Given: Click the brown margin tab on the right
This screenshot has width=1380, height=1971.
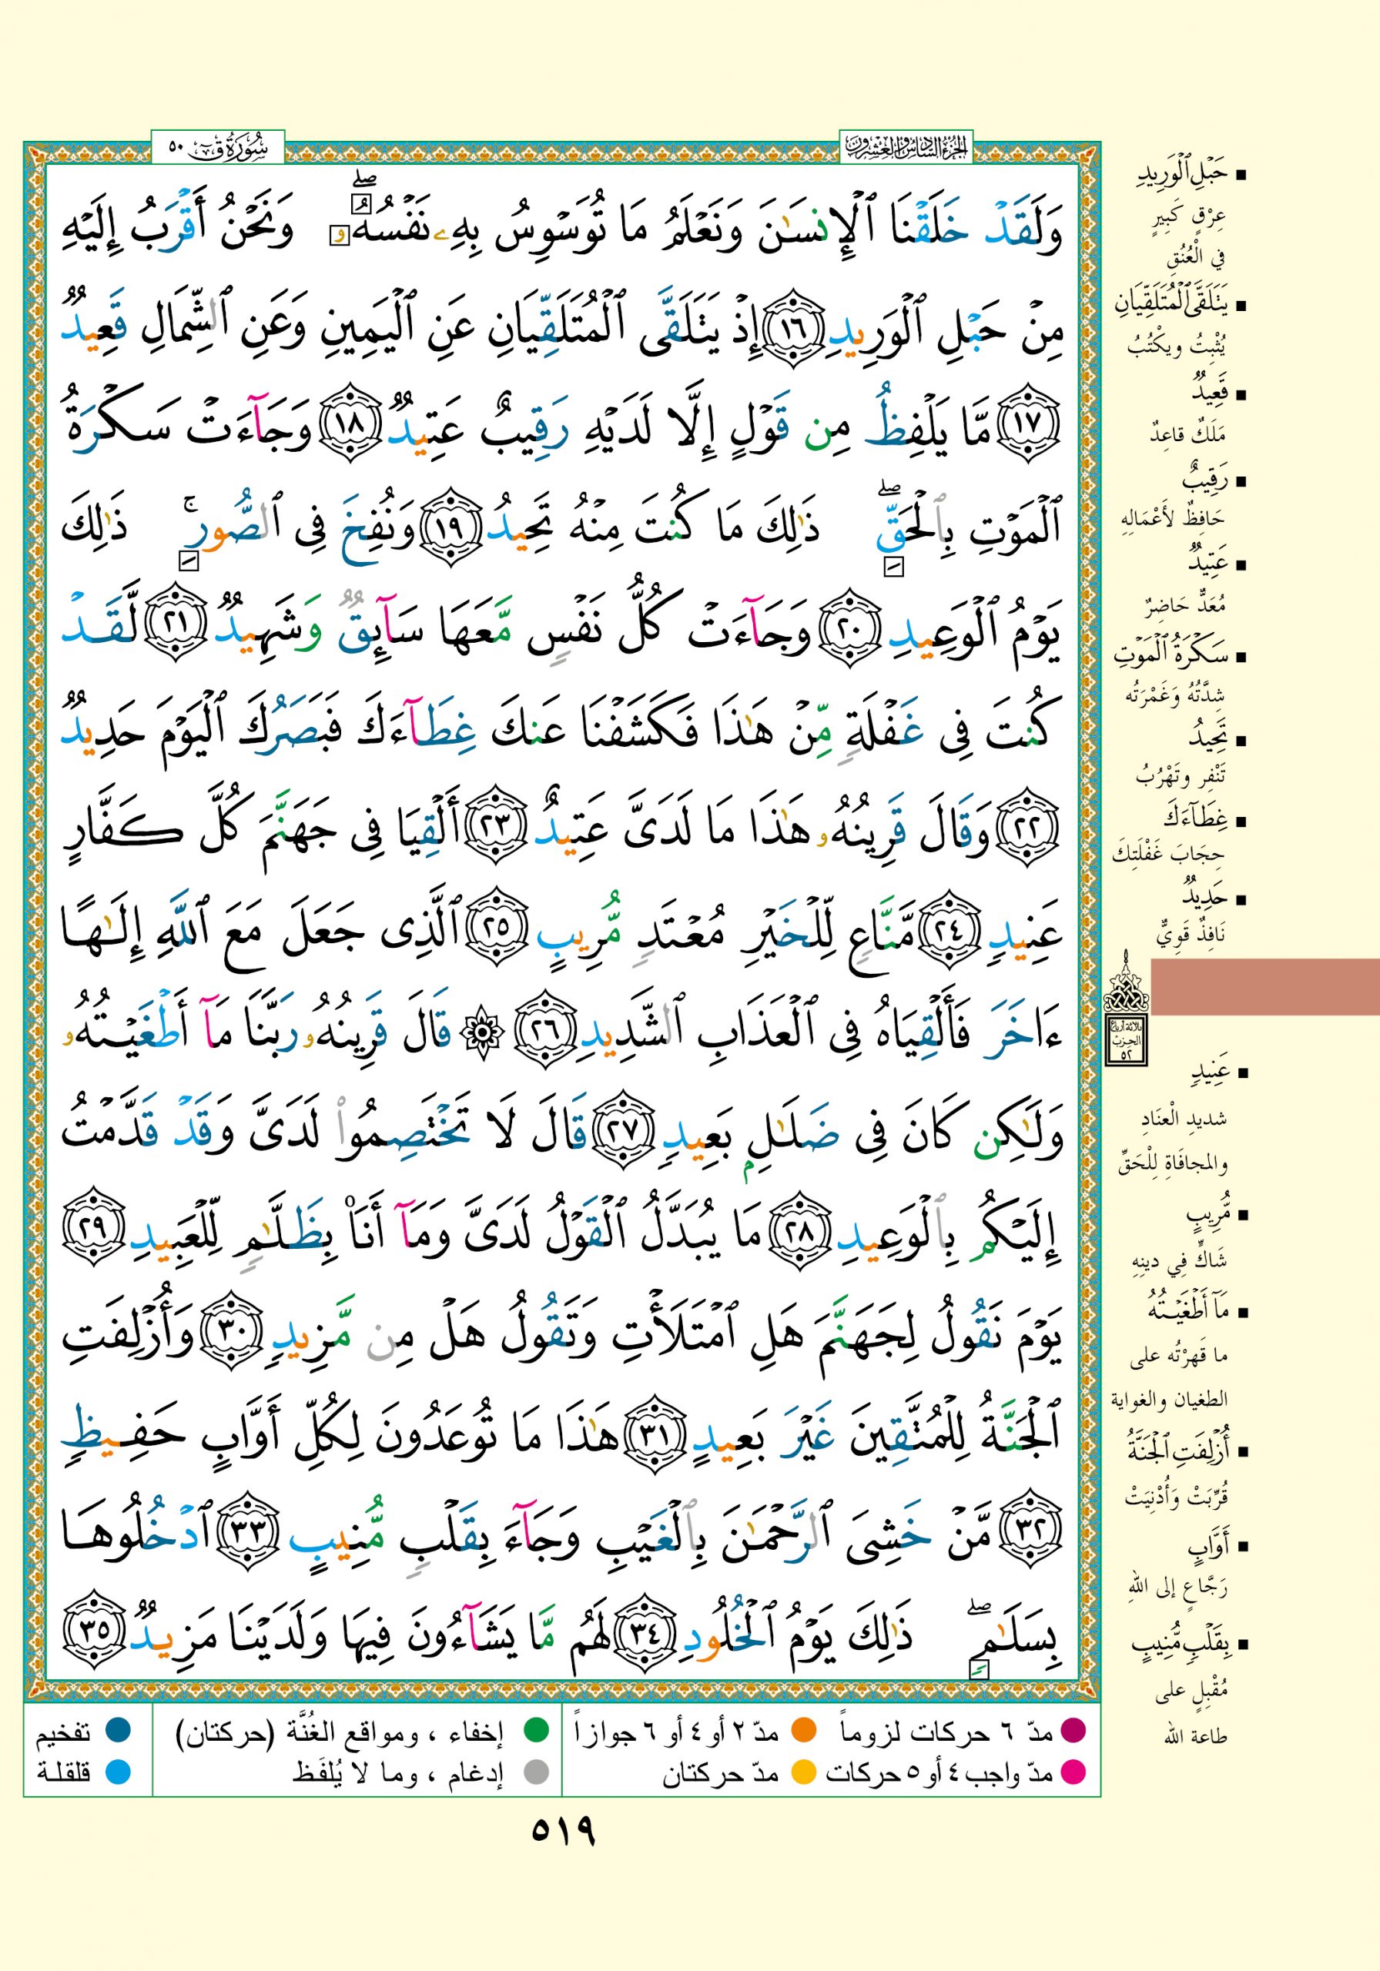Looking at the screenshot, I should pos(1264,987).
